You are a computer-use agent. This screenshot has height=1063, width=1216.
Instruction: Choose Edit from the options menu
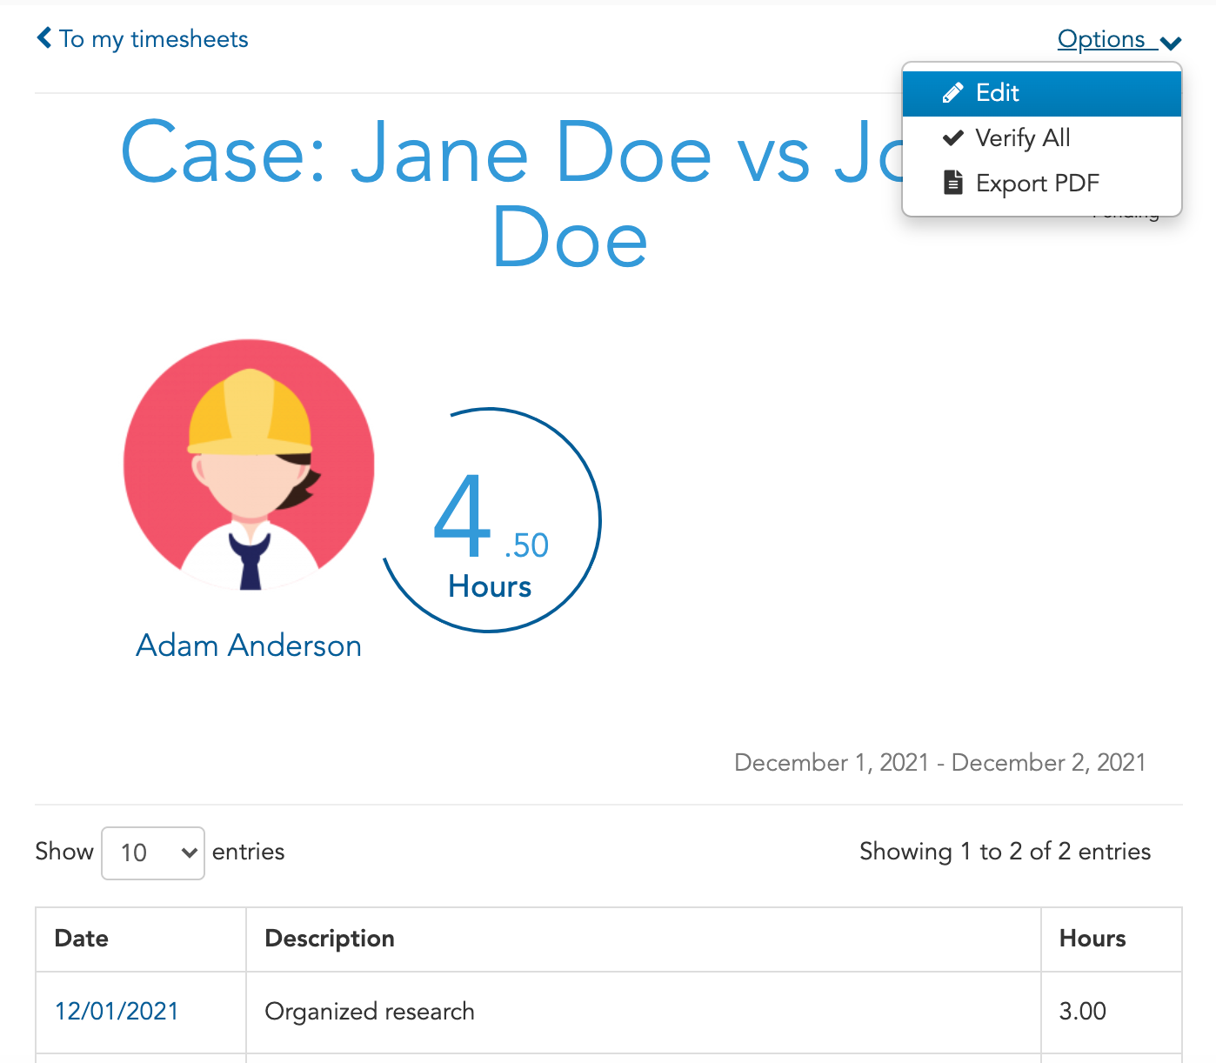tap(1041, 93)
